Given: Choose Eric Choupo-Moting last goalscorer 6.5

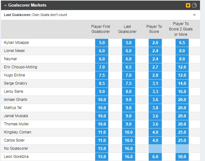Looking at the screenshot, I should pyautogui.click(x=128, y=67).
